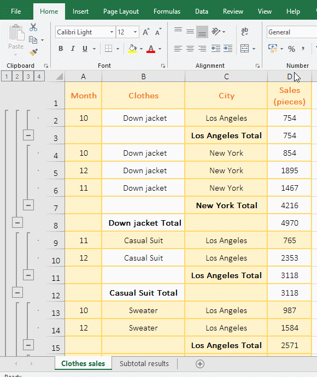317x377 pixels.
Task: Open the General number format box
Action: click(x=292, y=32)
